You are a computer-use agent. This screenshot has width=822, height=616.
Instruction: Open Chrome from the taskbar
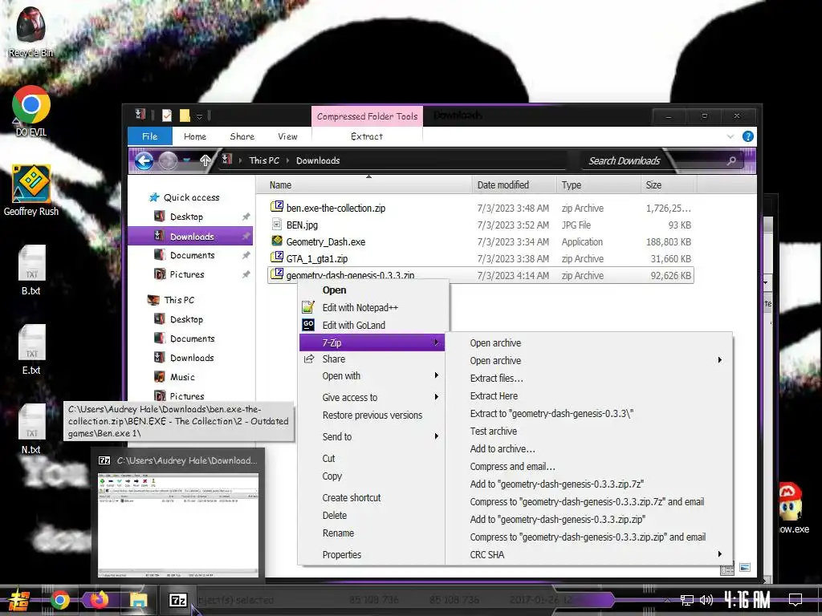pyautogui.click(x=60, y=600)
